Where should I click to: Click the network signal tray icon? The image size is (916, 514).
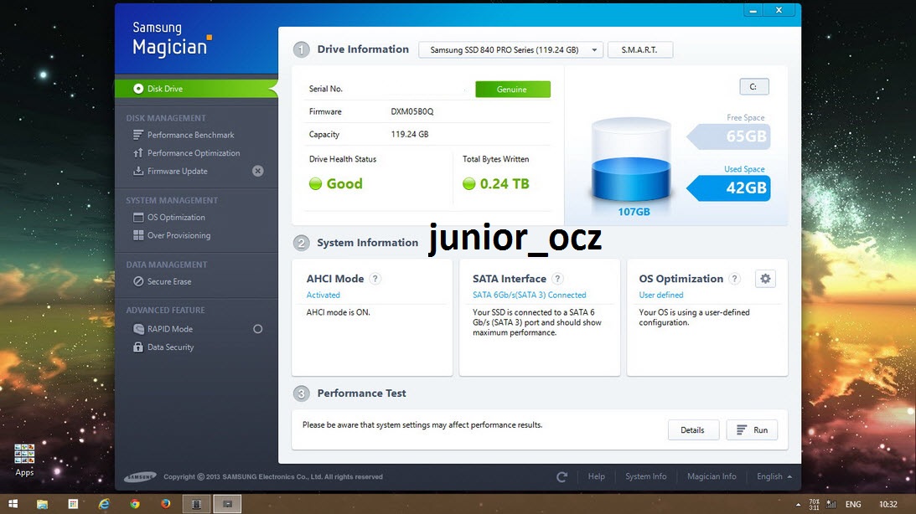pyautogui.click(x=831, y=505)
